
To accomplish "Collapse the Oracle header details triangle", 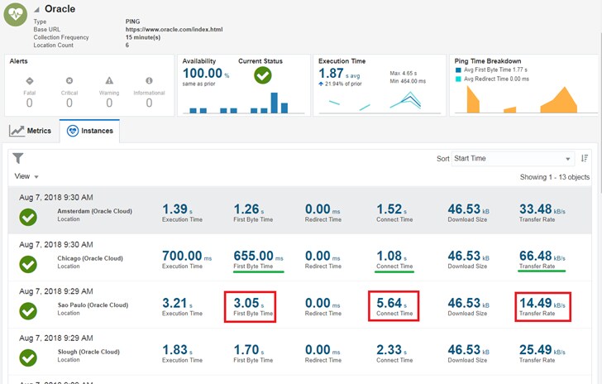I will [37, 8].
